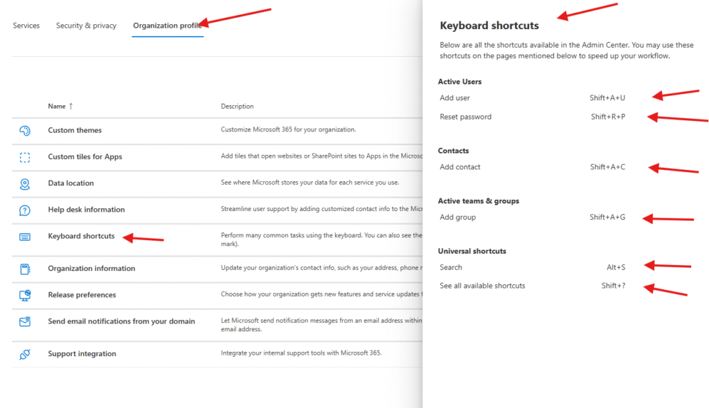
Task: Open the Organization information setting
Action: coord(91,269)
